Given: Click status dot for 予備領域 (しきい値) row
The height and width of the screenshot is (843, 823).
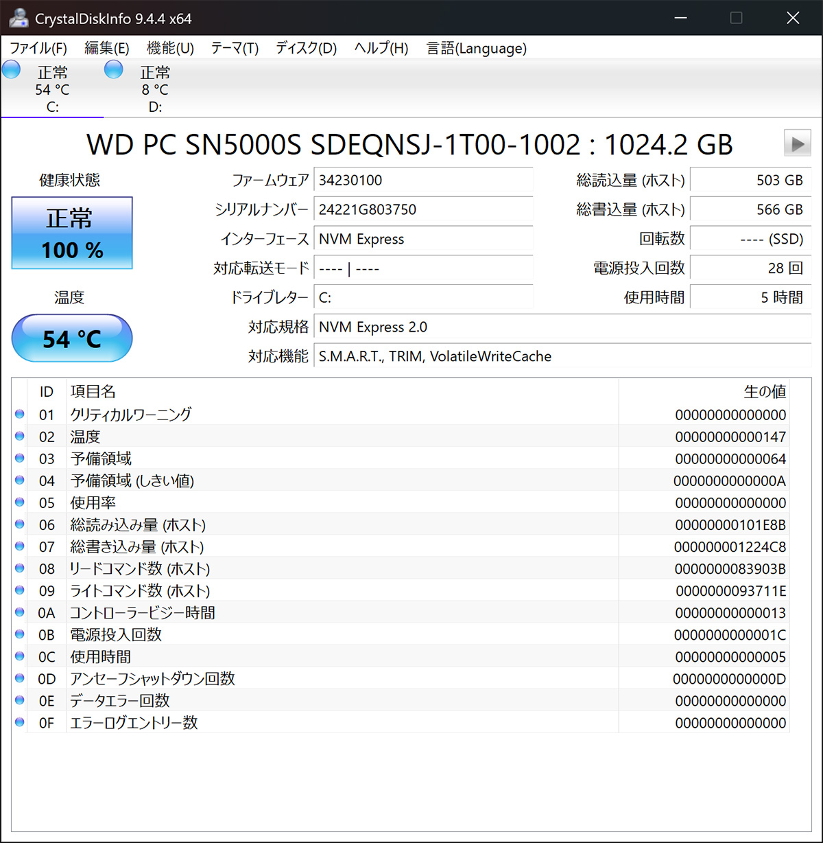Looking at the screenshot, I should [x=20, y=480].
